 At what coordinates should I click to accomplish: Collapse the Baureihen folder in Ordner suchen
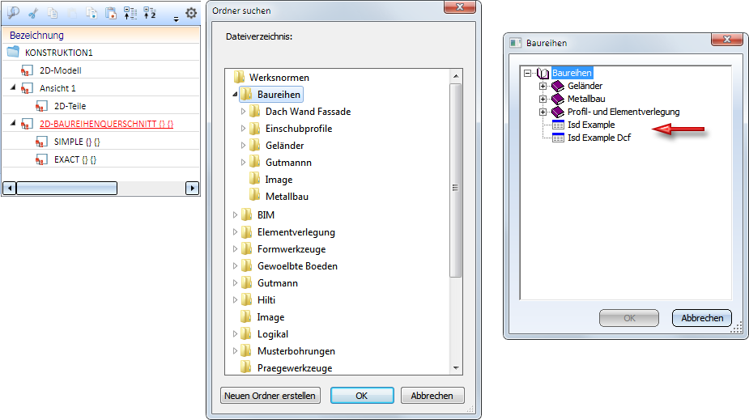tap(235, 95)
